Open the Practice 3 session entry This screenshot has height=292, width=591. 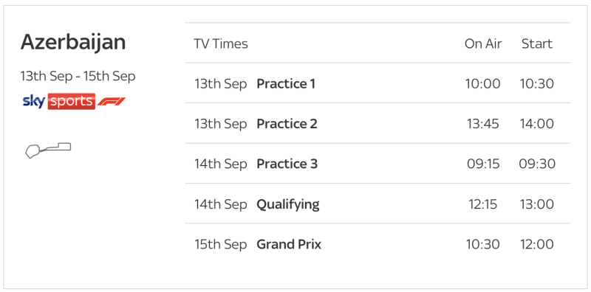(x=378, y=163)
